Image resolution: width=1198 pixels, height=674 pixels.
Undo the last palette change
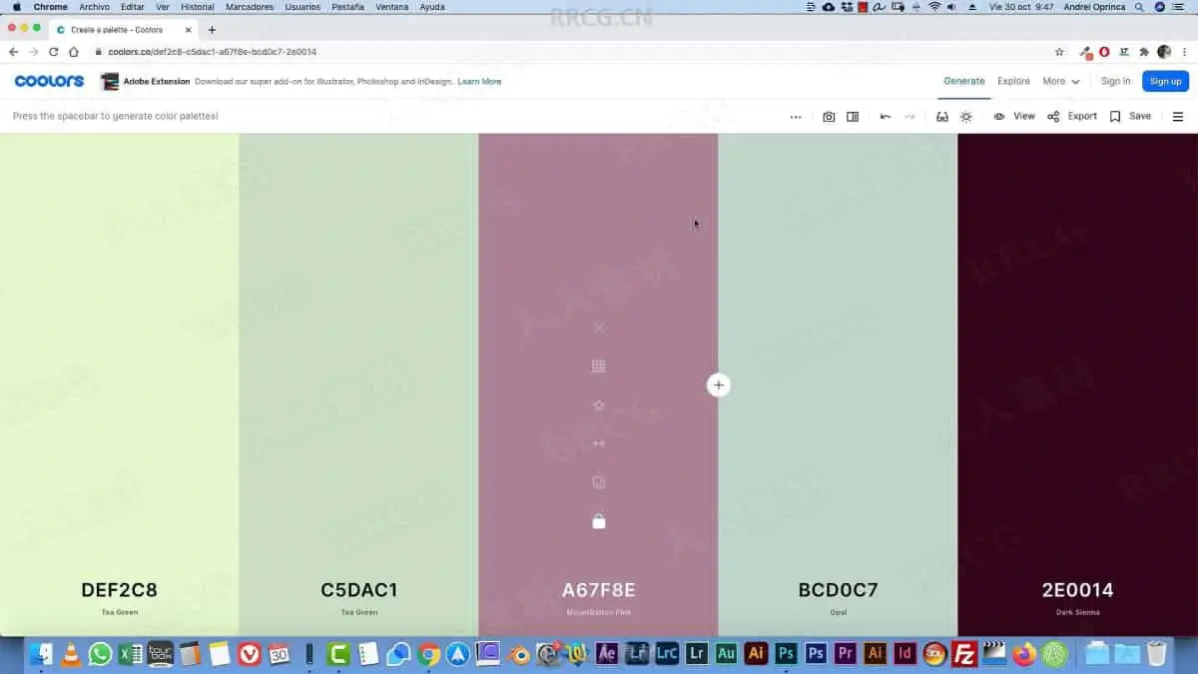[886, 117]
